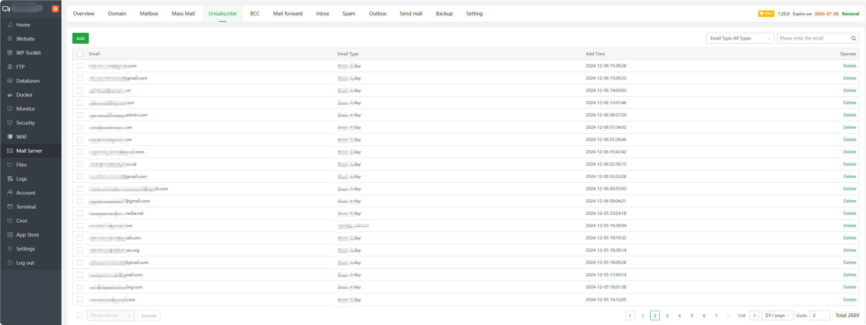Check the row added 2024-12-06 00:04:21
The image size is (866, 325).
pos(80,201)
